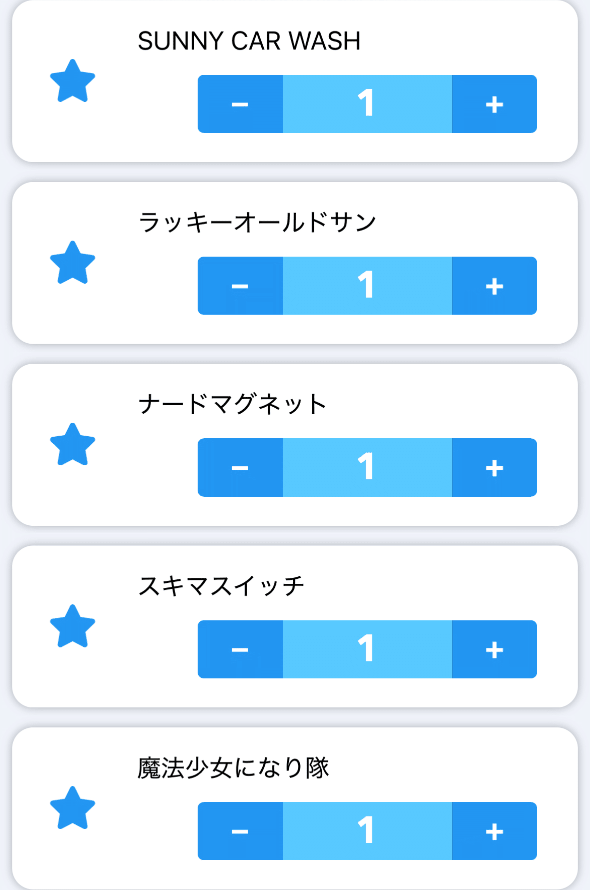Select the 魔法少女になり隊 title text

[x=233, y=768]
